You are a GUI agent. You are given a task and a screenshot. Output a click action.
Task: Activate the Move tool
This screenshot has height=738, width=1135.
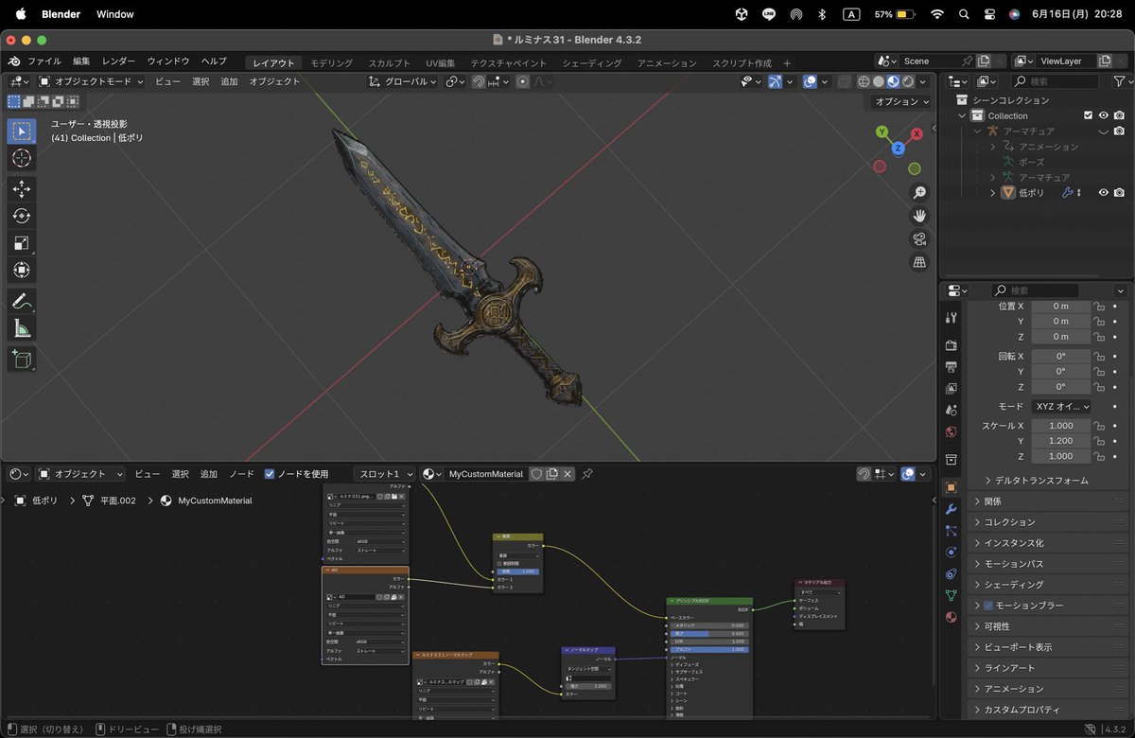22,189
